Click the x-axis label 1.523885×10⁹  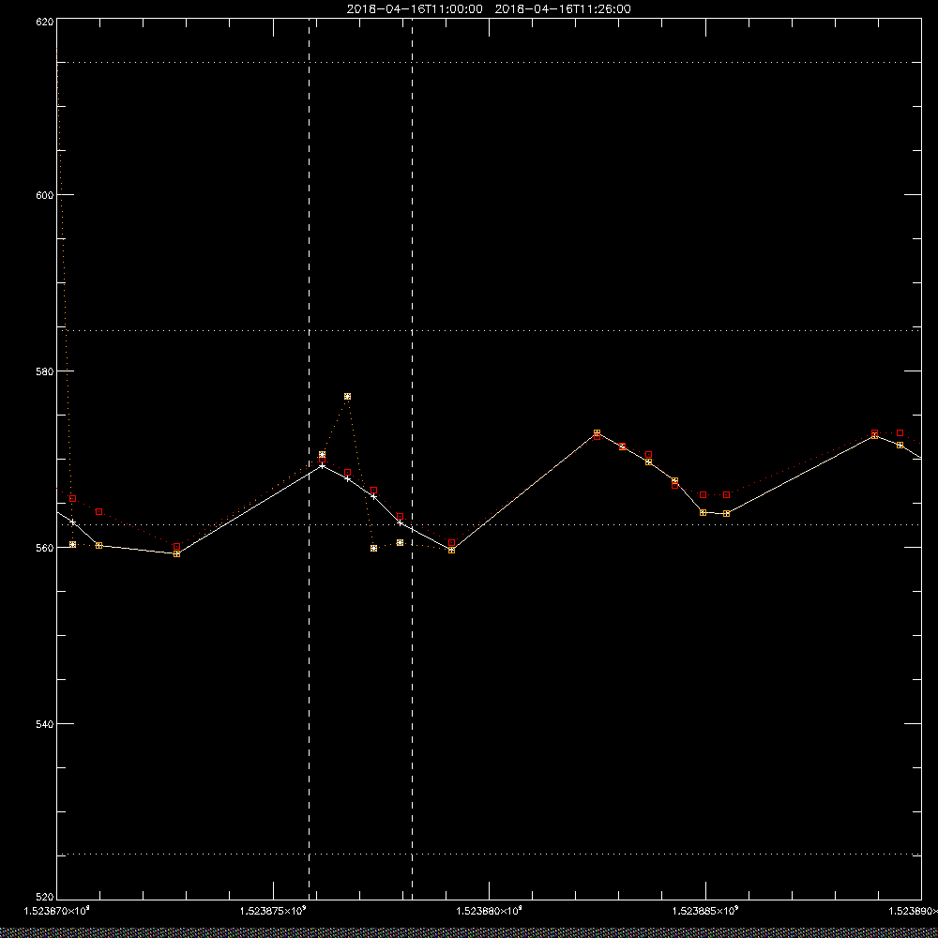[x=705, y=911]
